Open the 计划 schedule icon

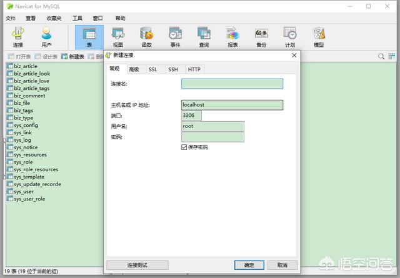click(290, 37)
